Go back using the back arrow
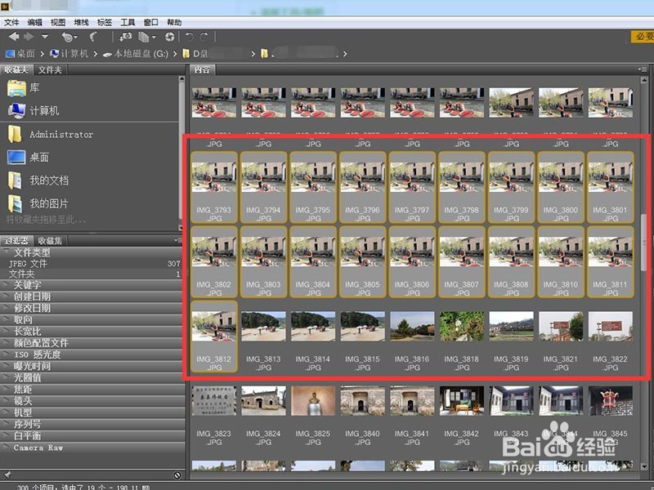Screen dimensions: 654x490 click(14, 37)
